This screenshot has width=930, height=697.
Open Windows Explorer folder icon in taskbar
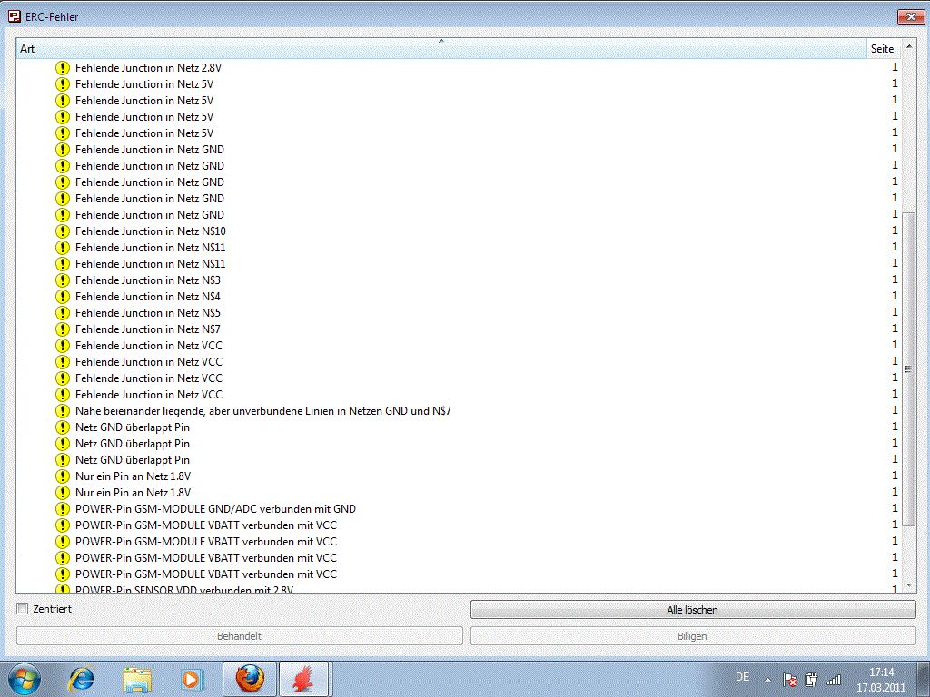click(x=137, y=679)
